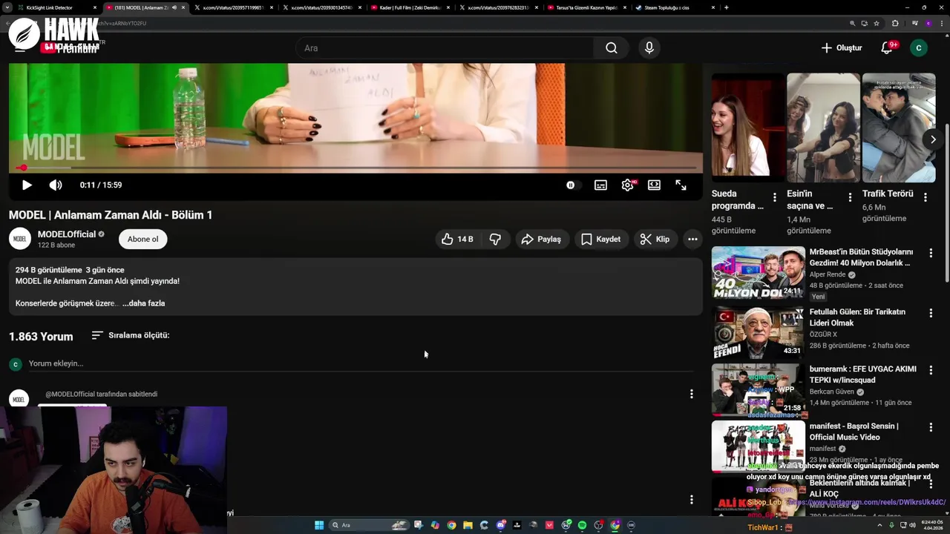The width and height of the screenshot is (950, 534).
Task: Enter fullscreen mode on the video
Action: [x=681, y=185]
